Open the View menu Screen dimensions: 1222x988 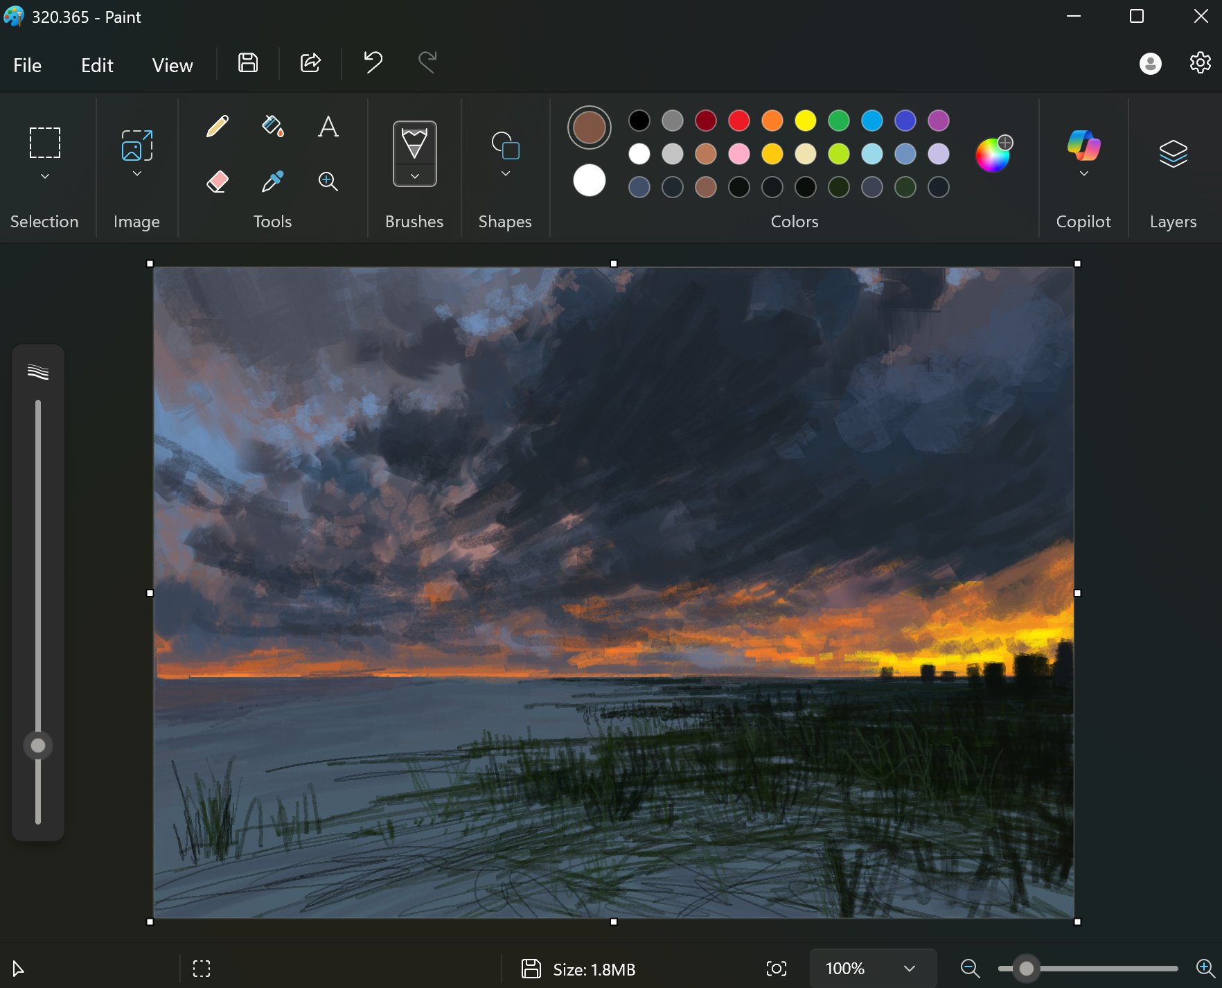pyautogui.click(x=172, y=65)
